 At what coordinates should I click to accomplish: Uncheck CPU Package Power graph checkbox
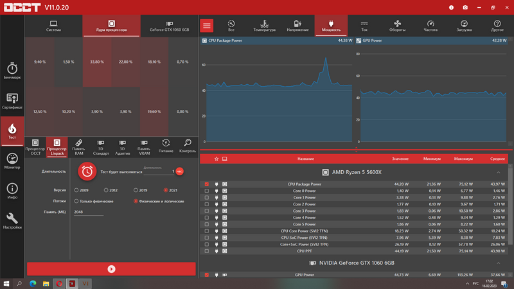point(206,184)
